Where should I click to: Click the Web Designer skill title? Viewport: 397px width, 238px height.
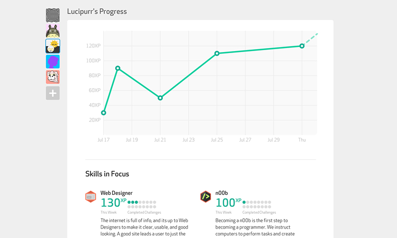(117, 193)
